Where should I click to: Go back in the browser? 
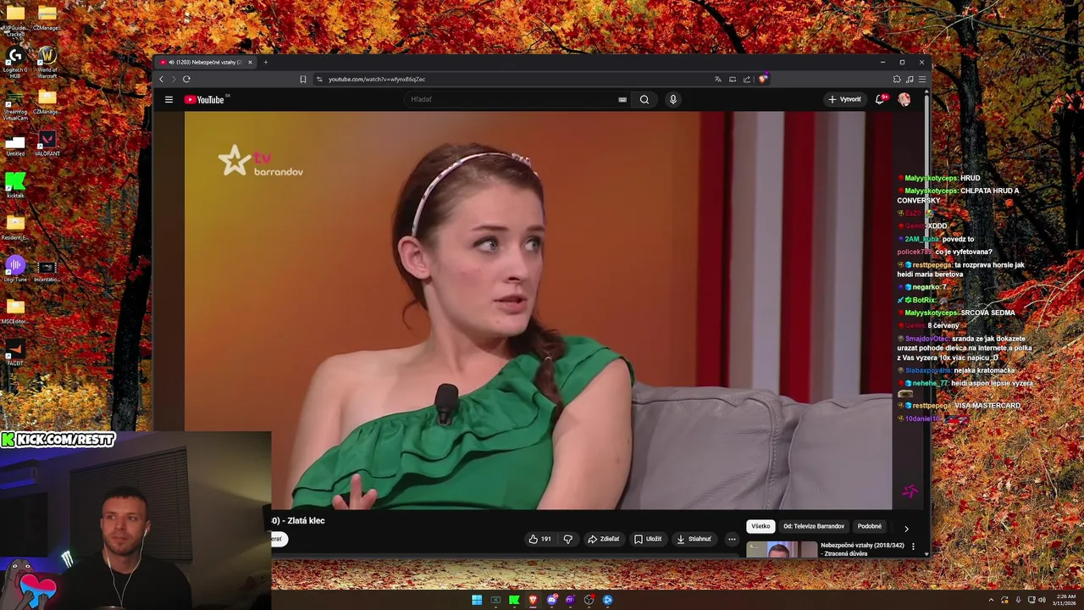[161, 79]
